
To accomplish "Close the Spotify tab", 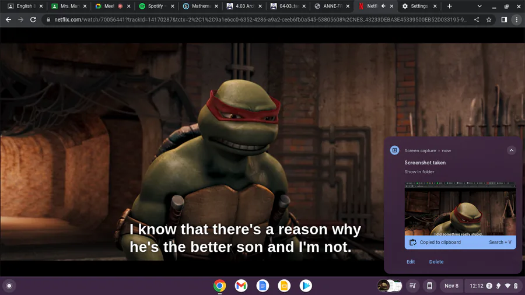I will click(x=173, y=6).
